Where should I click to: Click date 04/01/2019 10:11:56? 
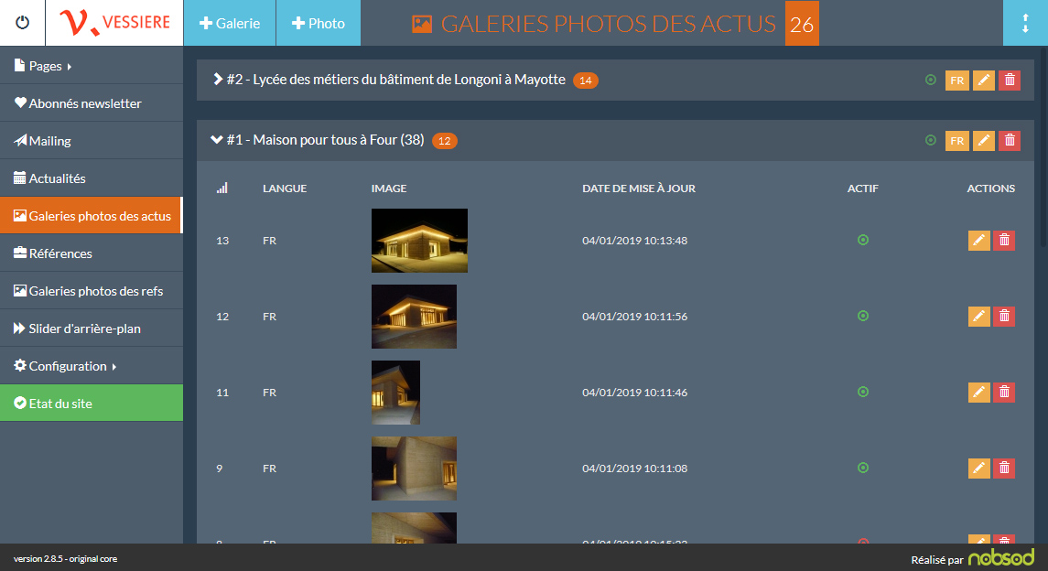[634, 317]
